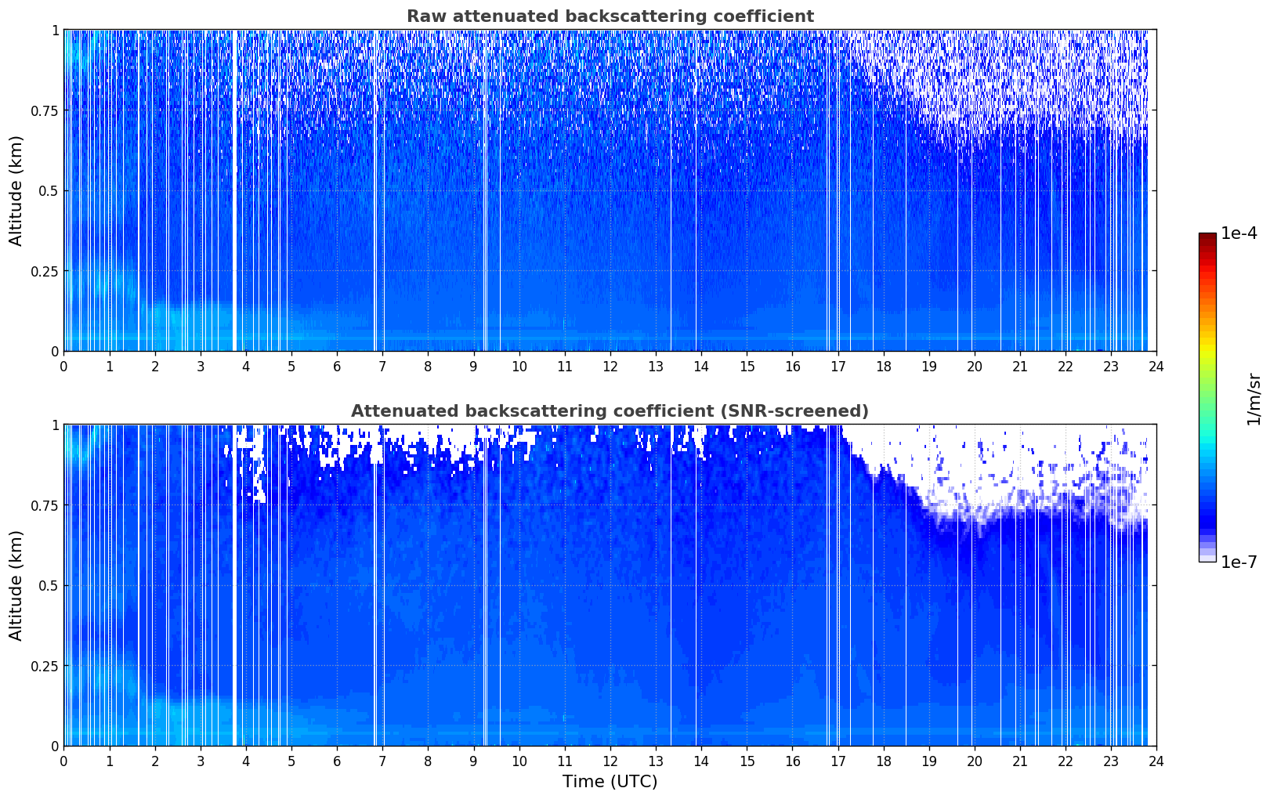Click hour tick 15 under the SNR-screened plot
The height and width of the screenshot is (799, 1270).
[747, 761]
